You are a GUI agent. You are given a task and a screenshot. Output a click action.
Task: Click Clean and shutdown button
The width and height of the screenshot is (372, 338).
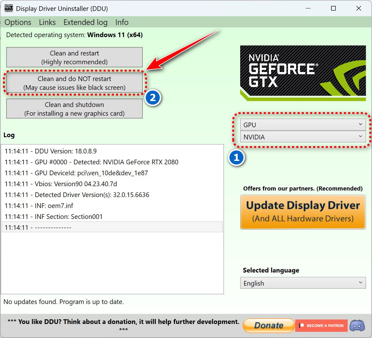[x=75, y=109]
